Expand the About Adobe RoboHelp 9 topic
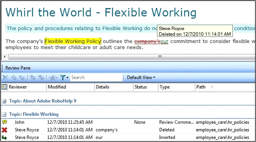 pos(4,101)
